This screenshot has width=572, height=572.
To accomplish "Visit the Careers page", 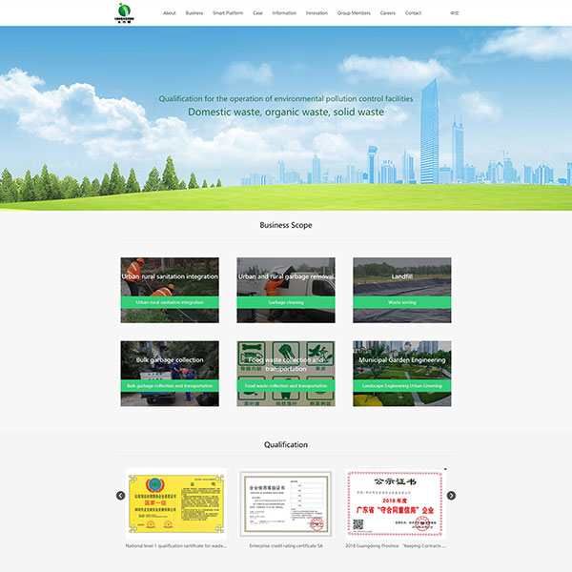I will click(388, 13).
